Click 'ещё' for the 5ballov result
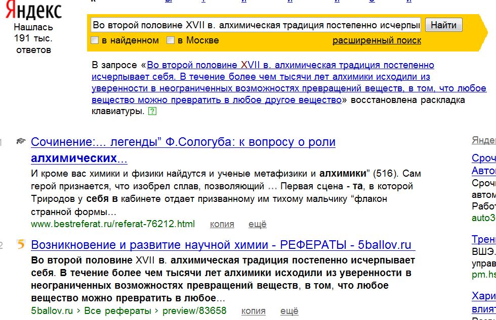 pyautogui.click(x=289, y=311)
